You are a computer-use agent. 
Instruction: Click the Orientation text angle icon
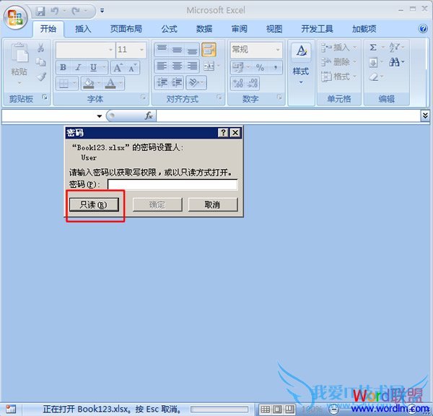pyautogui.click(x=194, y=82)
